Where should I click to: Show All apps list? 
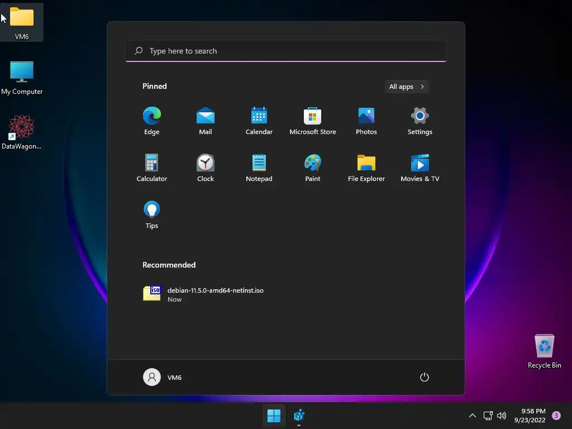(407, 87)
